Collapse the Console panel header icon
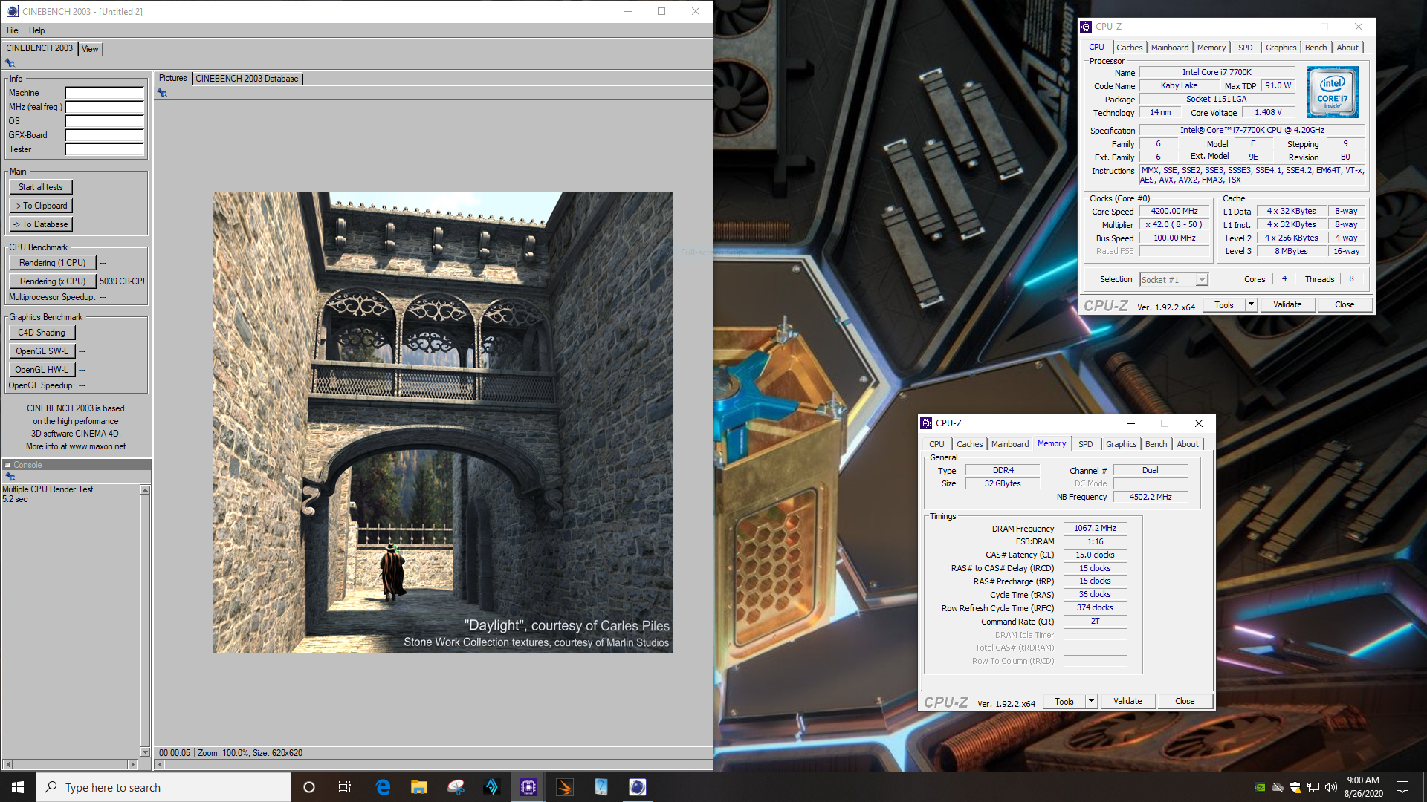The image size is (1427, 802). click(7, 465)
